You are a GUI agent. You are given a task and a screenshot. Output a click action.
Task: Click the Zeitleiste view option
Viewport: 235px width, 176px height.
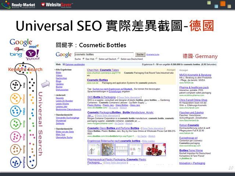pyautogui.click(x=60, y=124)
